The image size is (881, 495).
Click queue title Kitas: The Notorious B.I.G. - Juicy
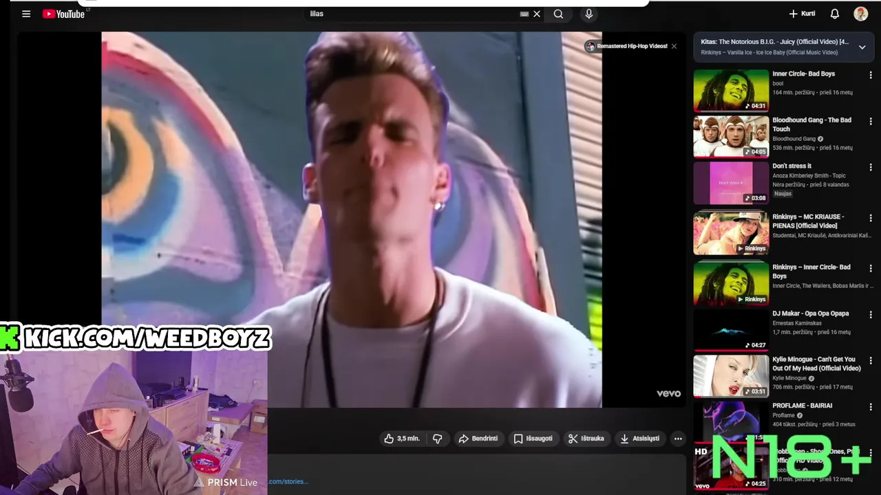774,42
